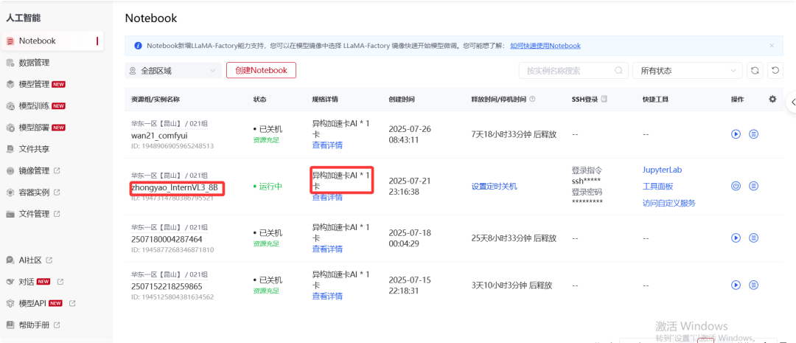This screenshot has width=796, height=343.
Task: Click 查看详情 in the 2507152218259865 row
Action: coord(327,297)
